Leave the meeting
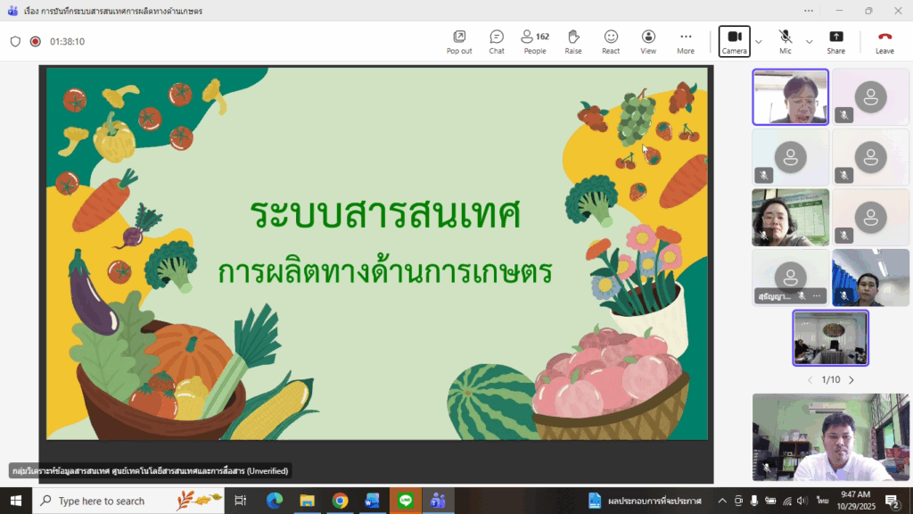 884,41
